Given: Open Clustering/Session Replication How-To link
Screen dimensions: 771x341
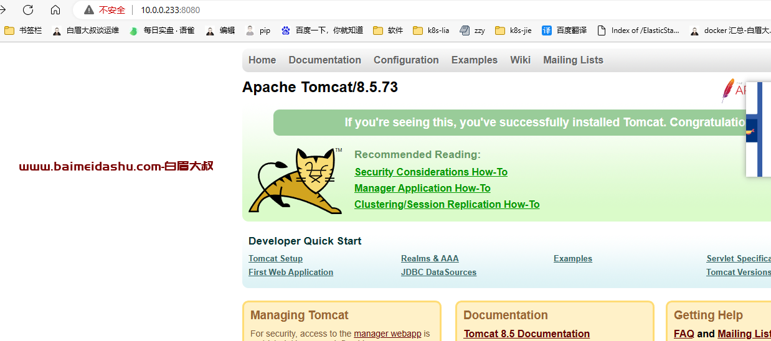Looking at the screenshot, I should (x=447, y=204).
